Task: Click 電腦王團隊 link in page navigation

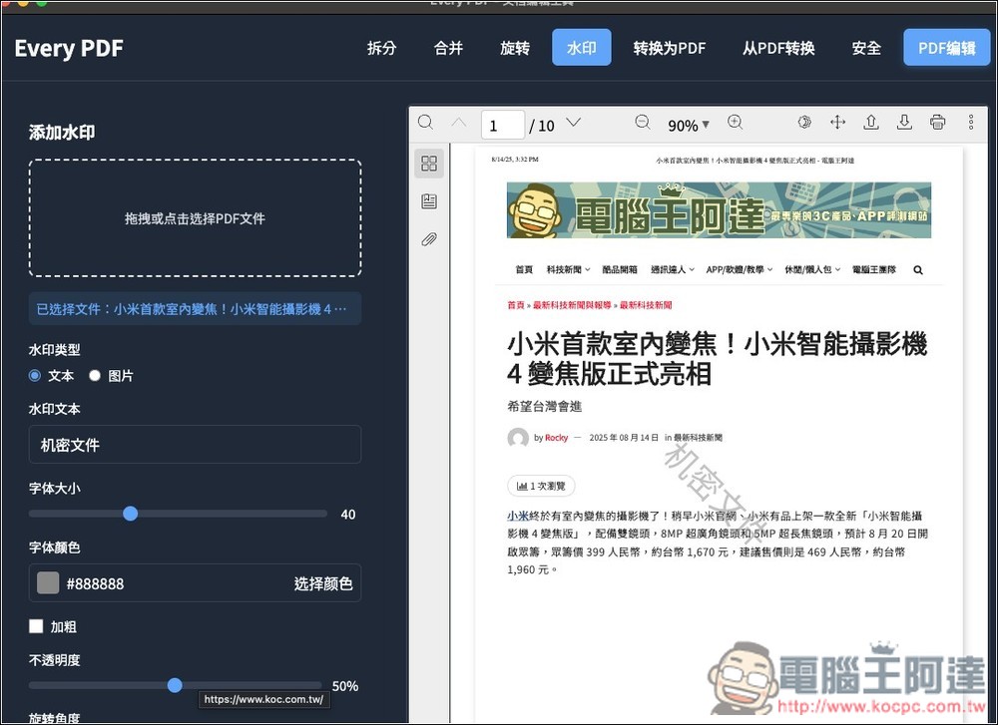Action: coord(874,269)
